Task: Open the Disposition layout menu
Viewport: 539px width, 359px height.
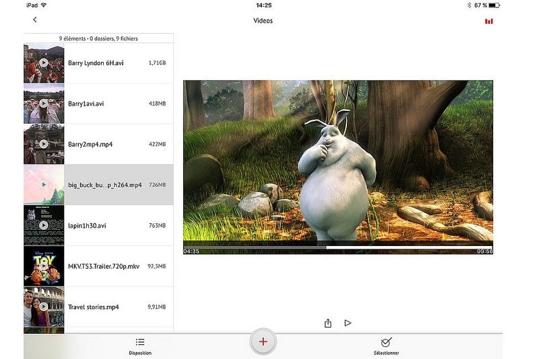Action: click(x=140, y=346)
